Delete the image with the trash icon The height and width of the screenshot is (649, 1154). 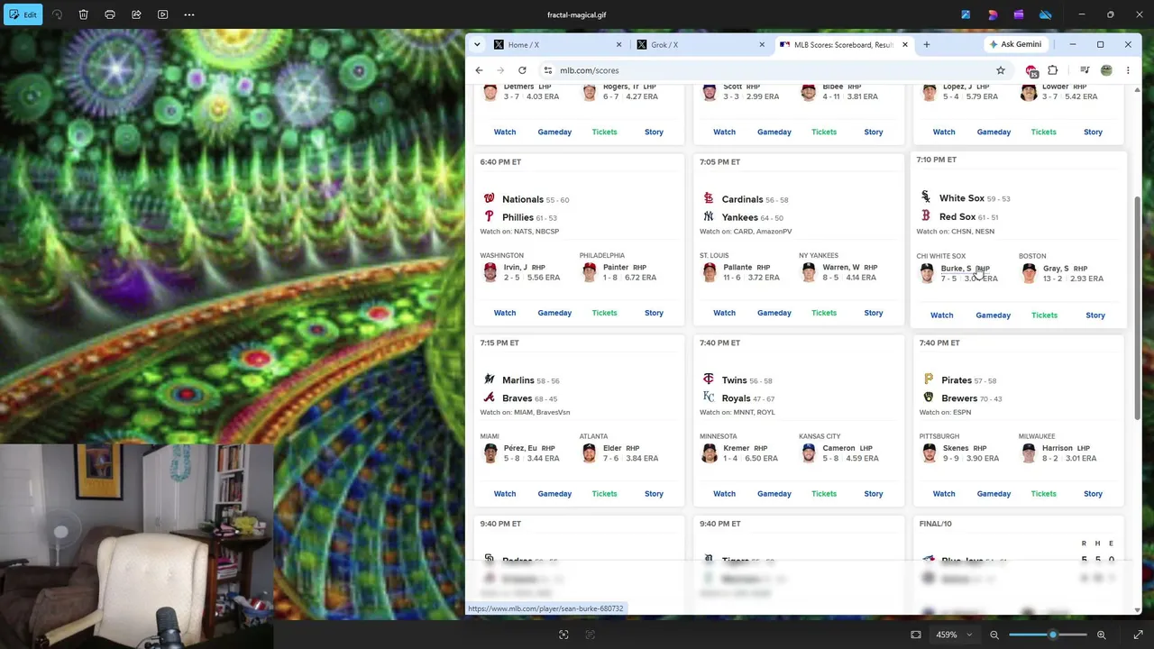(x=83, y=14)
